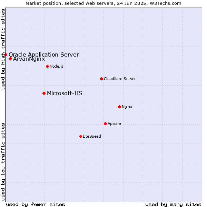Click the Oracle Application Server data point

(6, 55)
